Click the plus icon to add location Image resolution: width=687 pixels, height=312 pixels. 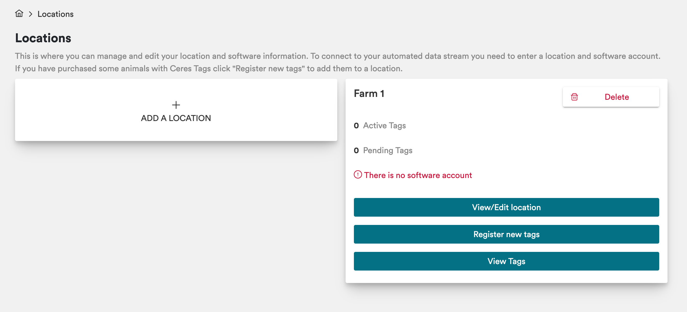coord(176,105)
